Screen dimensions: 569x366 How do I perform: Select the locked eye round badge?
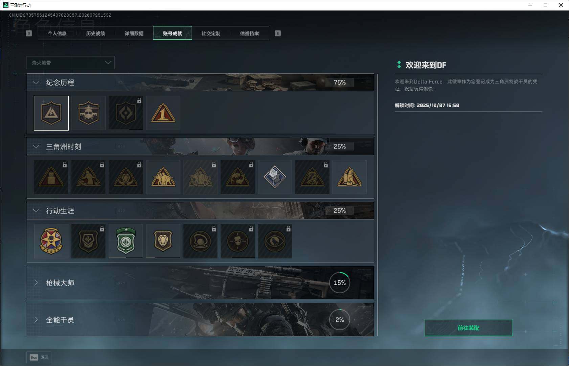275,241
